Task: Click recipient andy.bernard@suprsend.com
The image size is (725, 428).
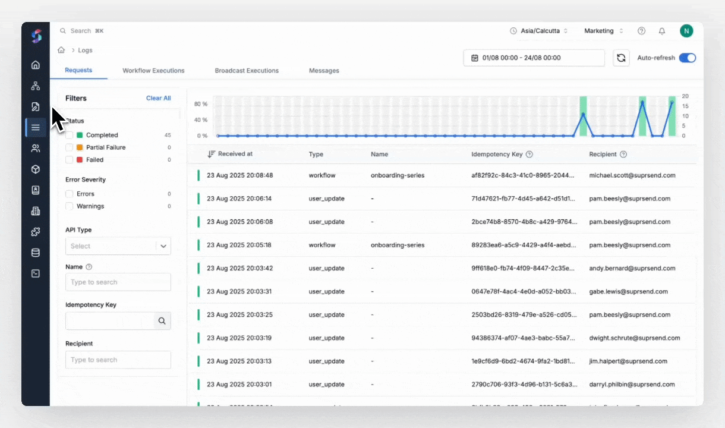Action: coord(633,269)
